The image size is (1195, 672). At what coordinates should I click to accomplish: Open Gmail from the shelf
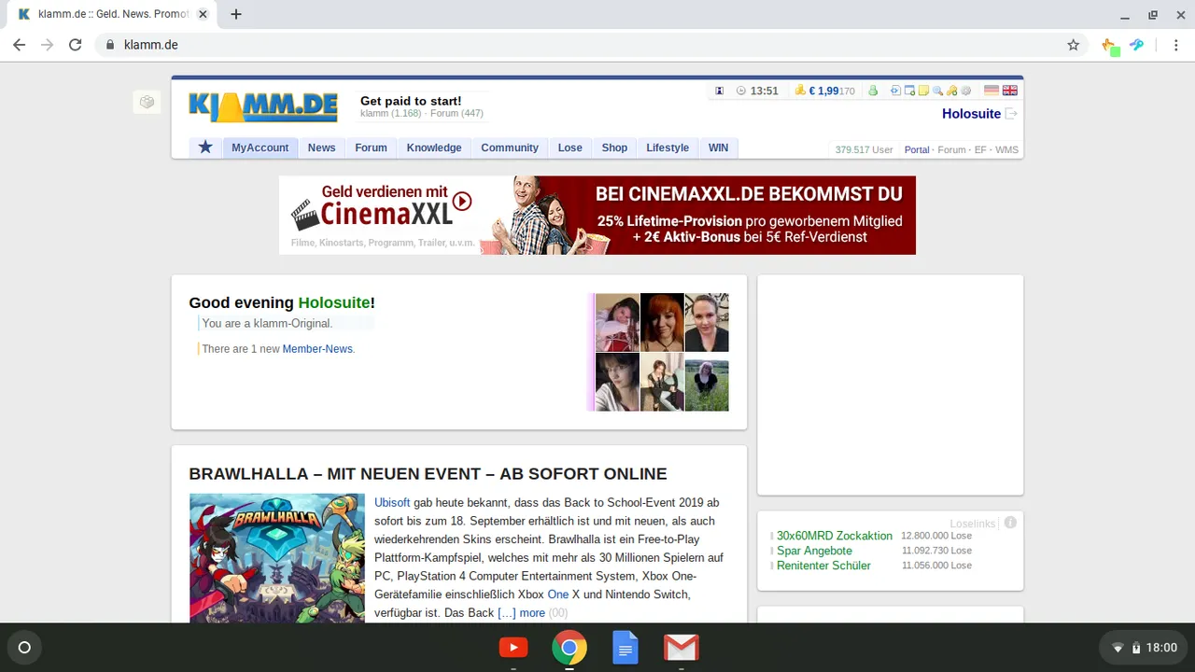682,648
